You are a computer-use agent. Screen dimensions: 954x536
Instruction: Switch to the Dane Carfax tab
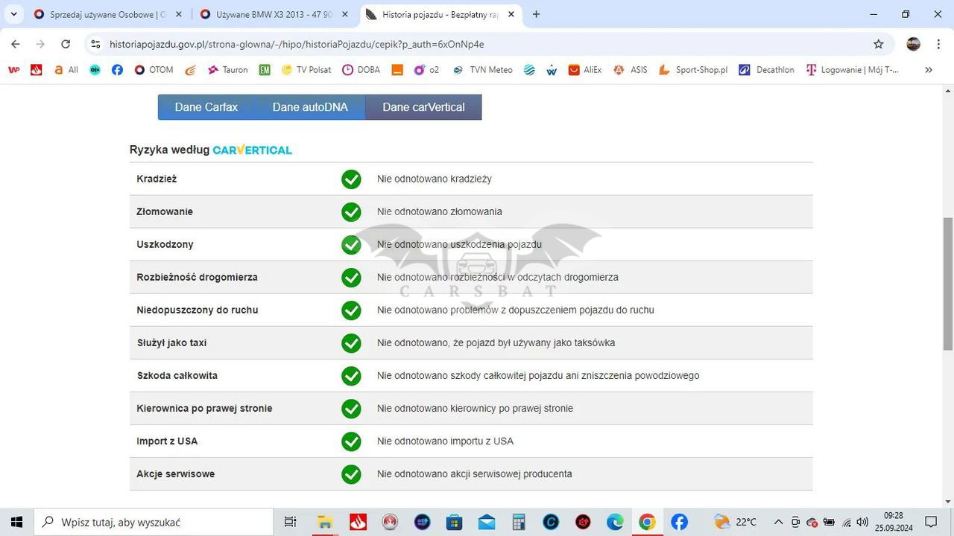pos(206,107)
